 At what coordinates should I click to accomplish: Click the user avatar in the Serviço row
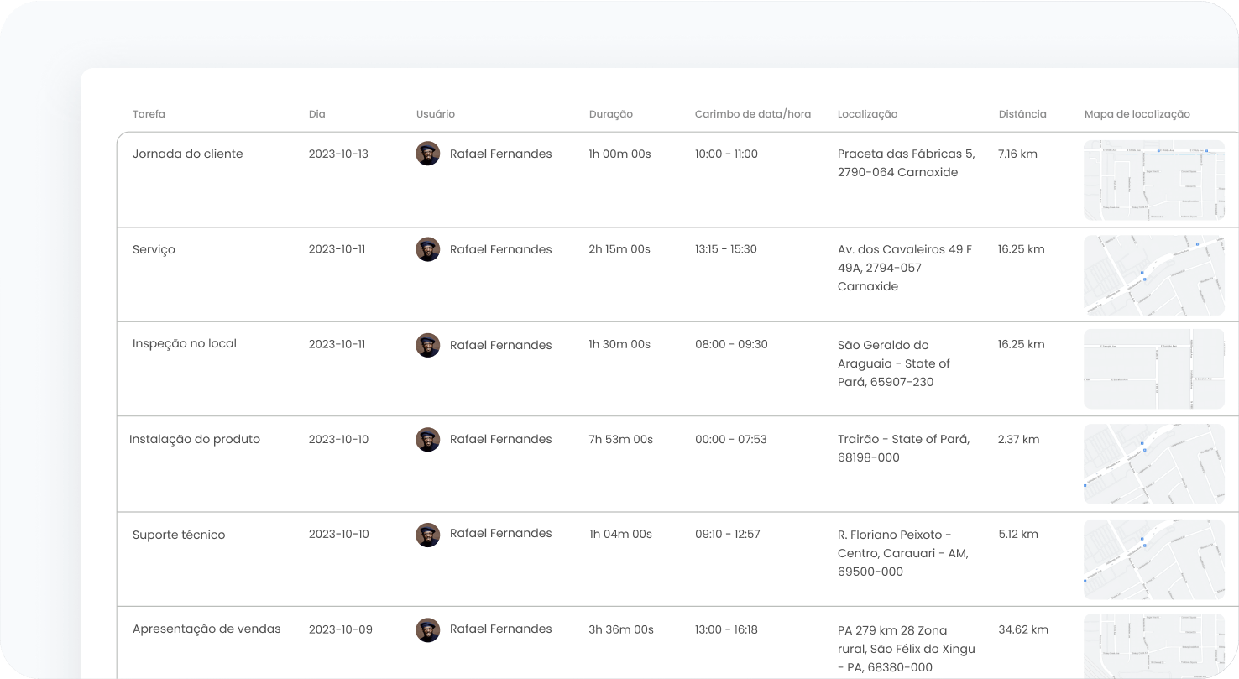coord(427,249)
